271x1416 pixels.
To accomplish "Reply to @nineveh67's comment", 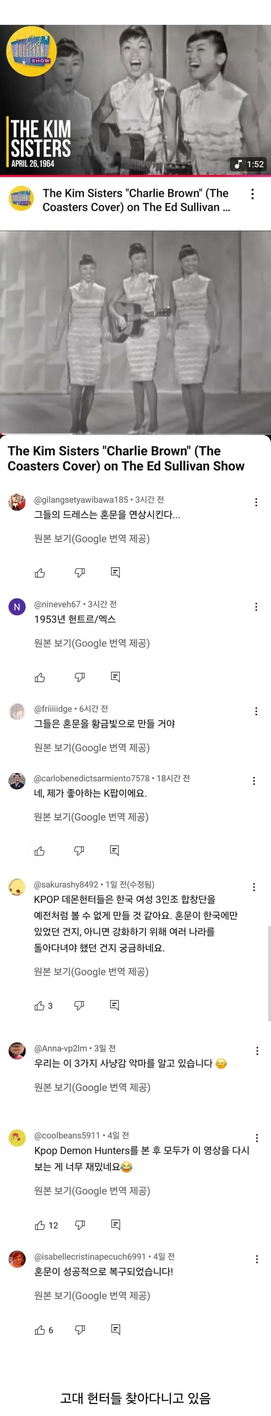I will pos(116,677).
